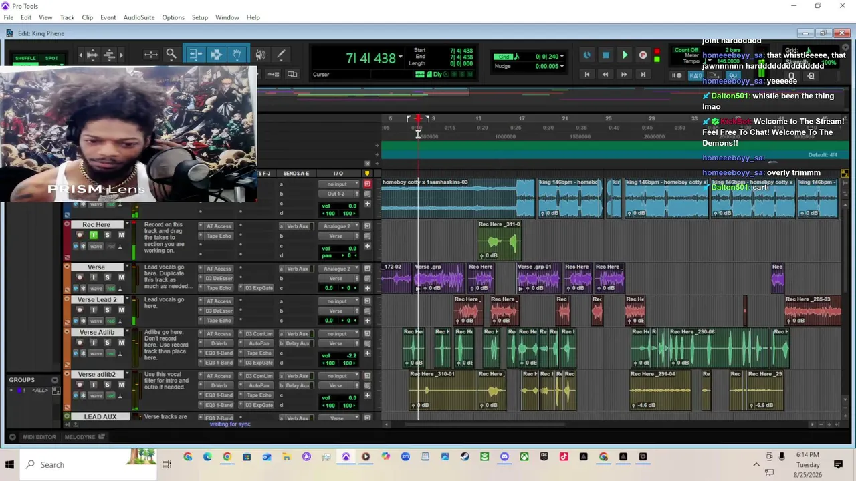The height and width of the screenshot is (481, 856).
Task: Solo the Verse Lead 2 track
Action: tap(107, 310)
